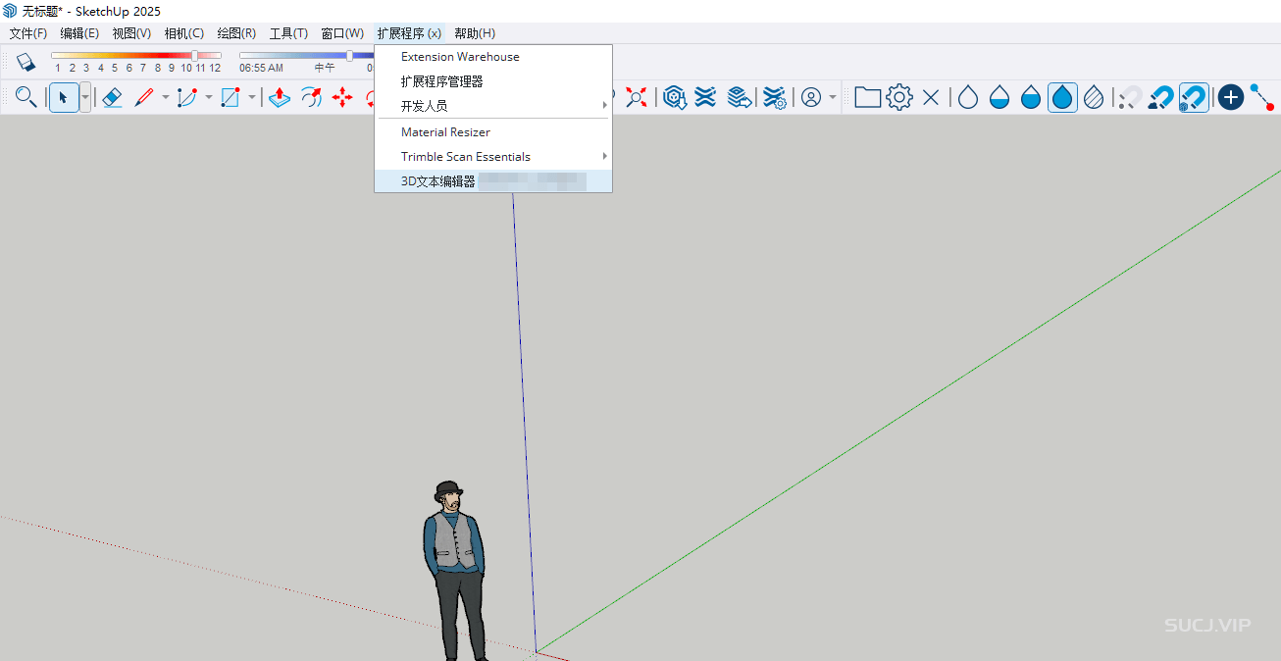Viewport: 1281px width, 661px height.
Task: Expand the Select tool dropdown arrow
Action: tap(85, 97)
